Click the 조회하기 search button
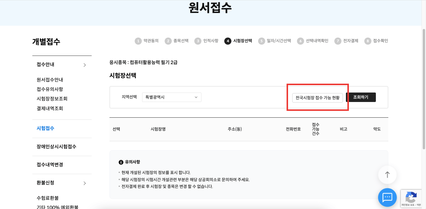 (361, 97)
